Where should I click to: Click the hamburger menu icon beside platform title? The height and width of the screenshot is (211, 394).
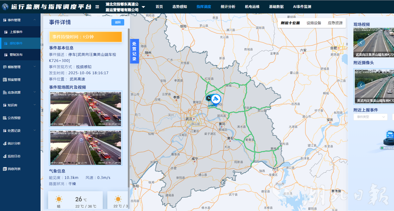97,7
